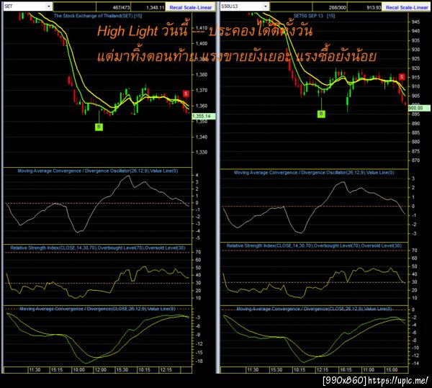Click the red S sell marker on S50U13 chart

click(402, 77)
